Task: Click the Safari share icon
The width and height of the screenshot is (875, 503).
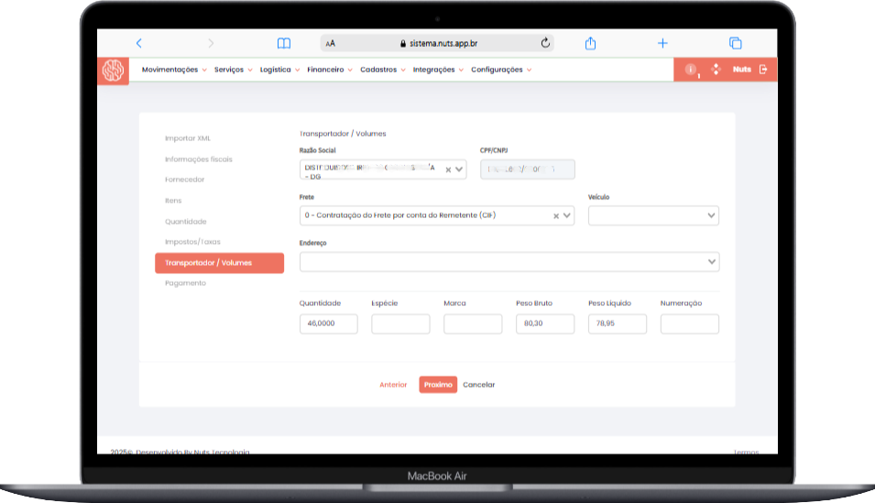Action: (x=591, y=43)
